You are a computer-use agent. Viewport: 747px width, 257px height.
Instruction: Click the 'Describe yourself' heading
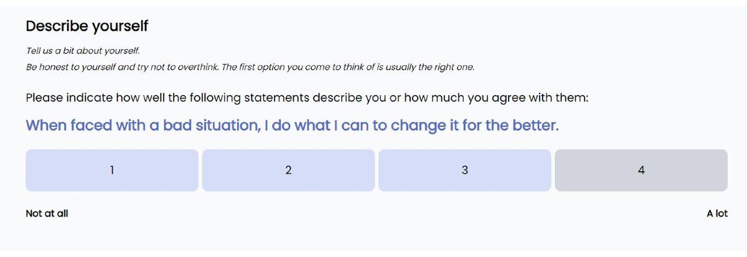[x=87, y=26]
